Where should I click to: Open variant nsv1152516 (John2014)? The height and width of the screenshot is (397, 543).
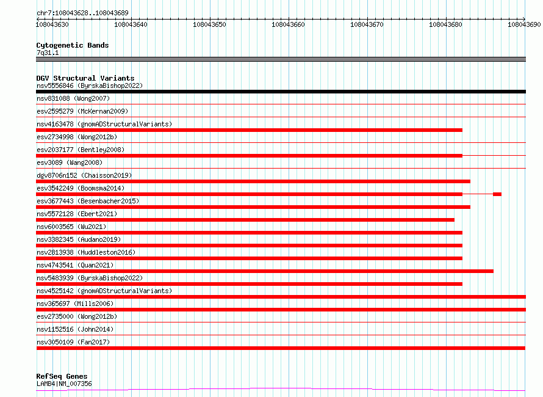click(75, 329)
